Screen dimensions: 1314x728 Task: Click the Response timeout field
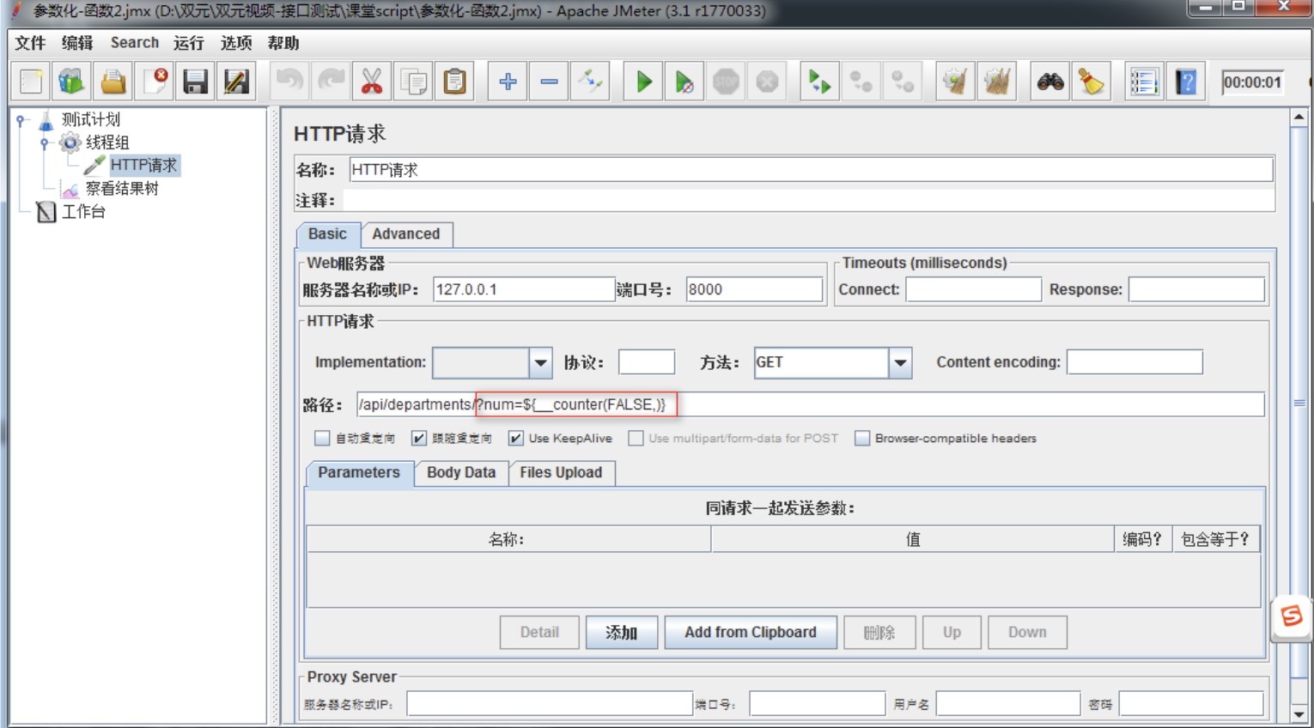[1196, 289]
